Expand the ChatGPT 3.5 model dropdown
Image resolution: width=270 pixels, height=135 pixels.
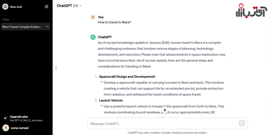pos(69,6)
